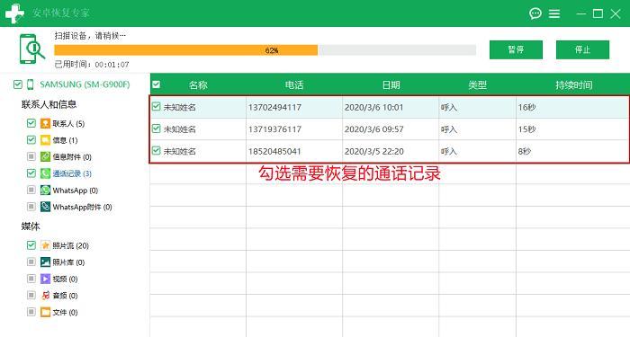Select the SAMSUNG (SM-G900F) device label

click(85, 84)
